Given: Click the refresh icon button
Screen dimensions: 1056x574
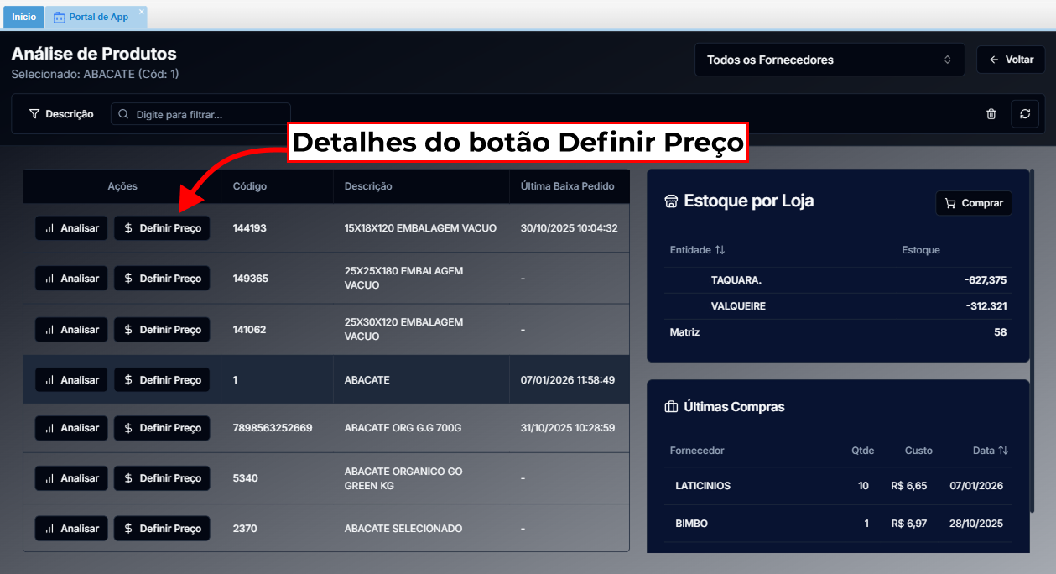Looking at the screenshot, I should point(1024,114).
